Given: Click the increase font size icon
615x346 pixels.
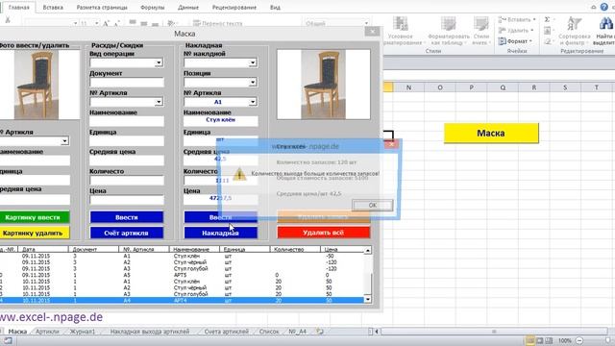Looking at the screenshot, I should click(106, 23).
